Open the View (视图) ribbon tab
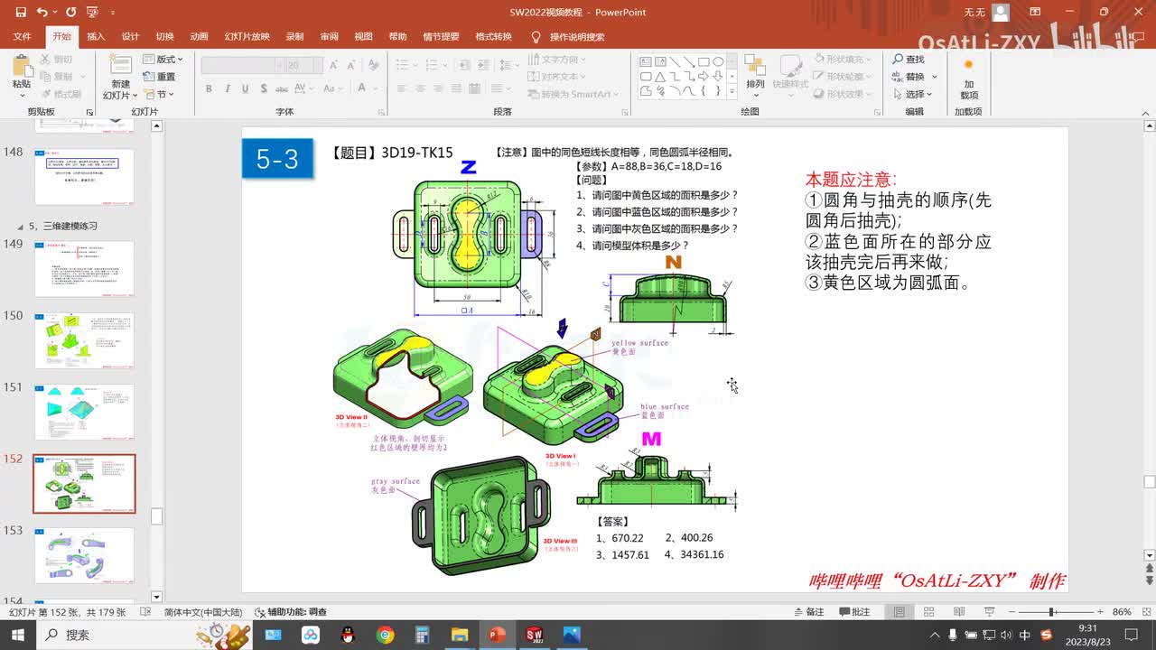 click(x=363, y=37)
